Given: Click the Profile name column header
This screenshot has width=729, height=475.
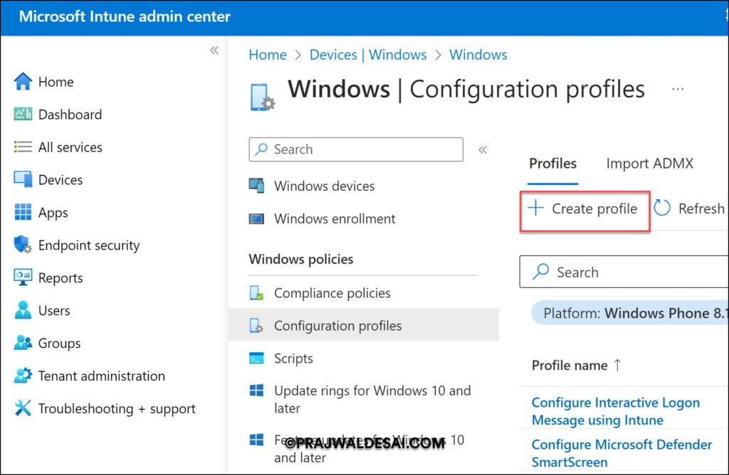Looking at the screenshot, I should 570,365.
